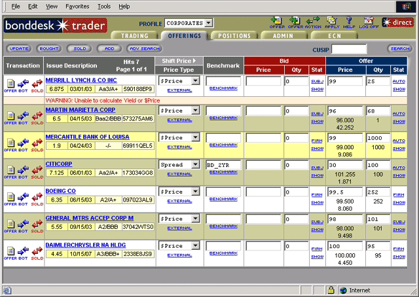Image resolution: width=419 pixels, height=297 pixels.
Task: Click the CUSIP input field
Action: point(349,50)
